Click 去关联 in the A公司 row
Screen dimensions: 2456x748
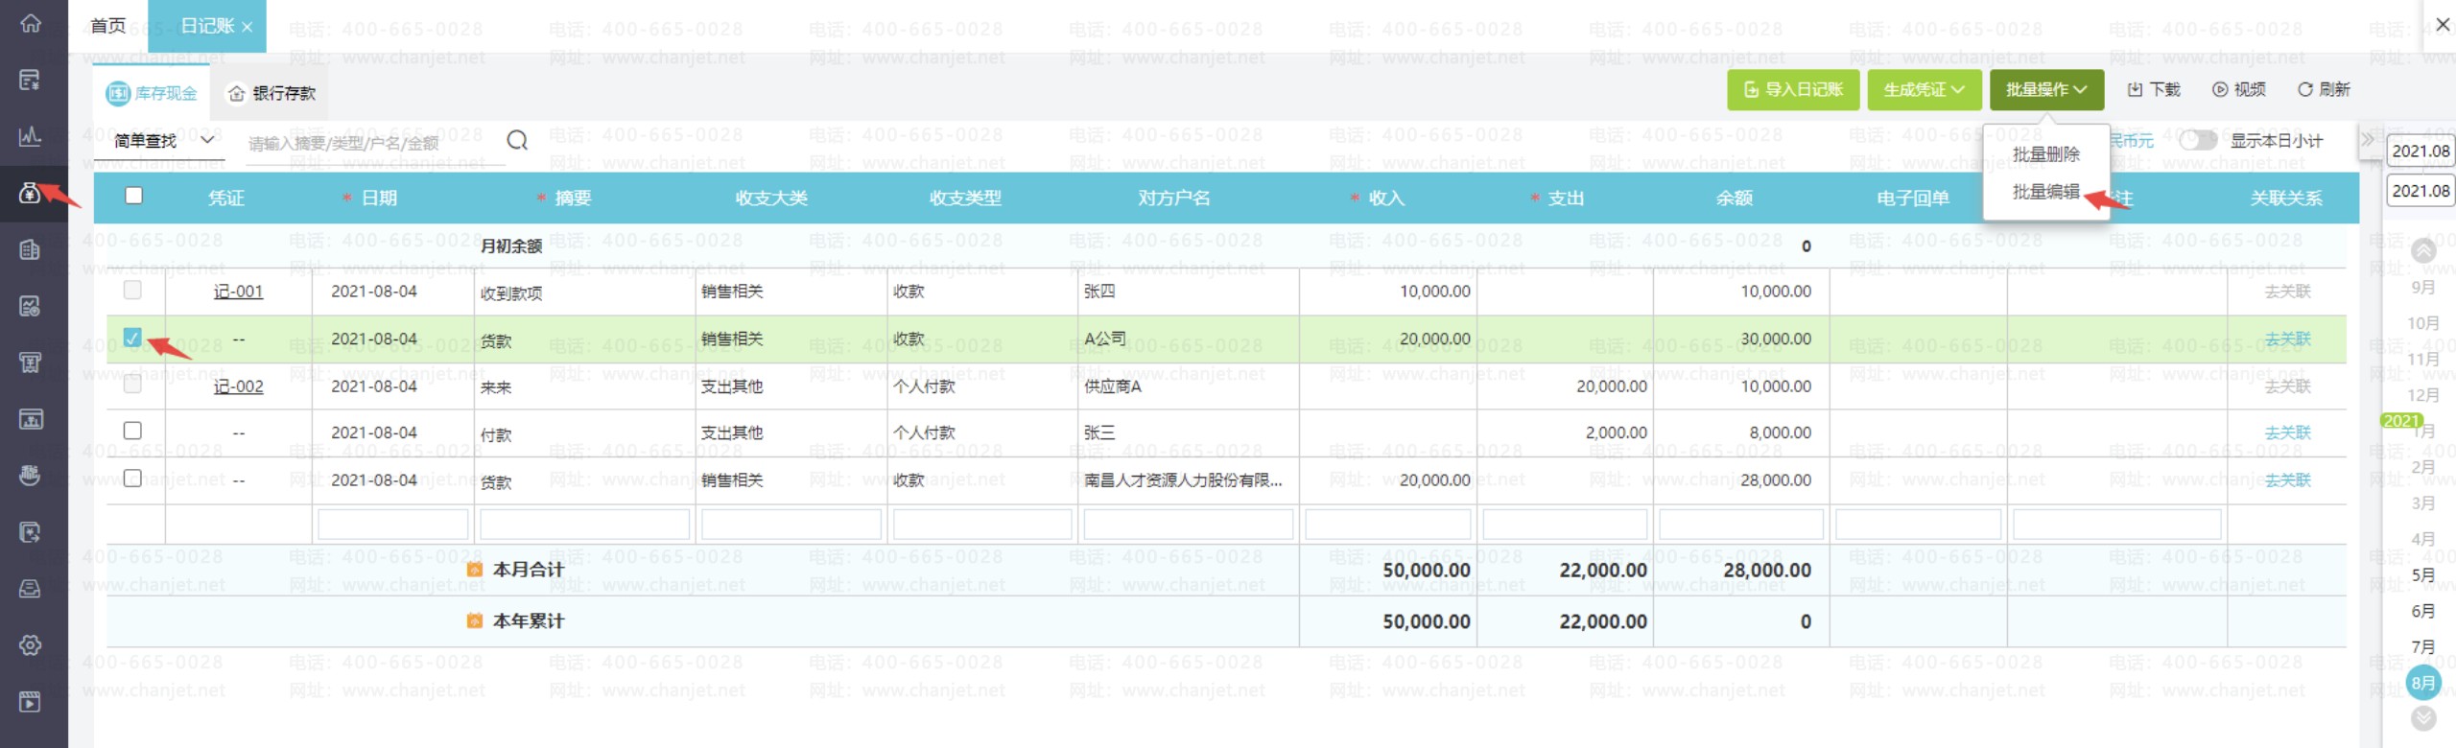click(2287, 339)
